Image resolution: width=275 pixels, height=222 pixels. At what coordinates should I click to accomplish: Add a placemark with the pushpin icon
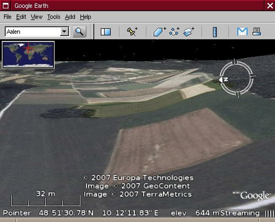pyautogui.click(x=132, y=32)
